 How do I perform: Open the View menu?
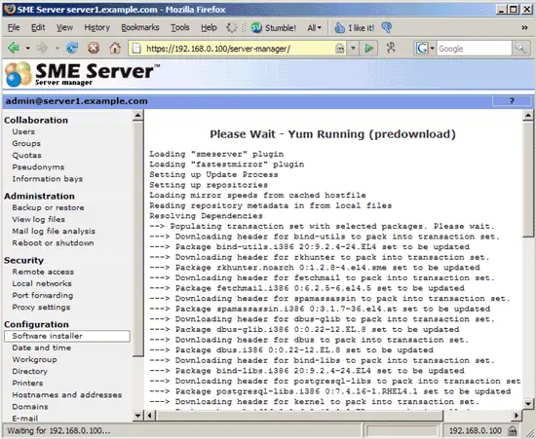pos(64,27)
